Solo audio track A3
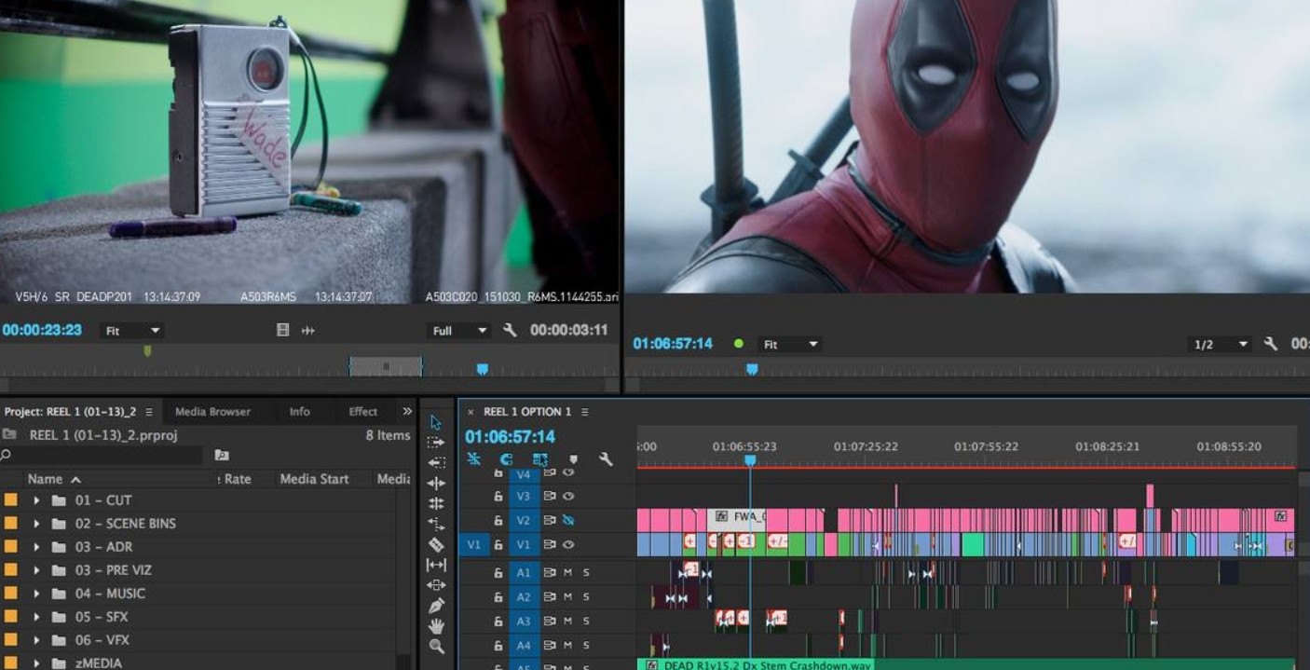 point(586,621)
